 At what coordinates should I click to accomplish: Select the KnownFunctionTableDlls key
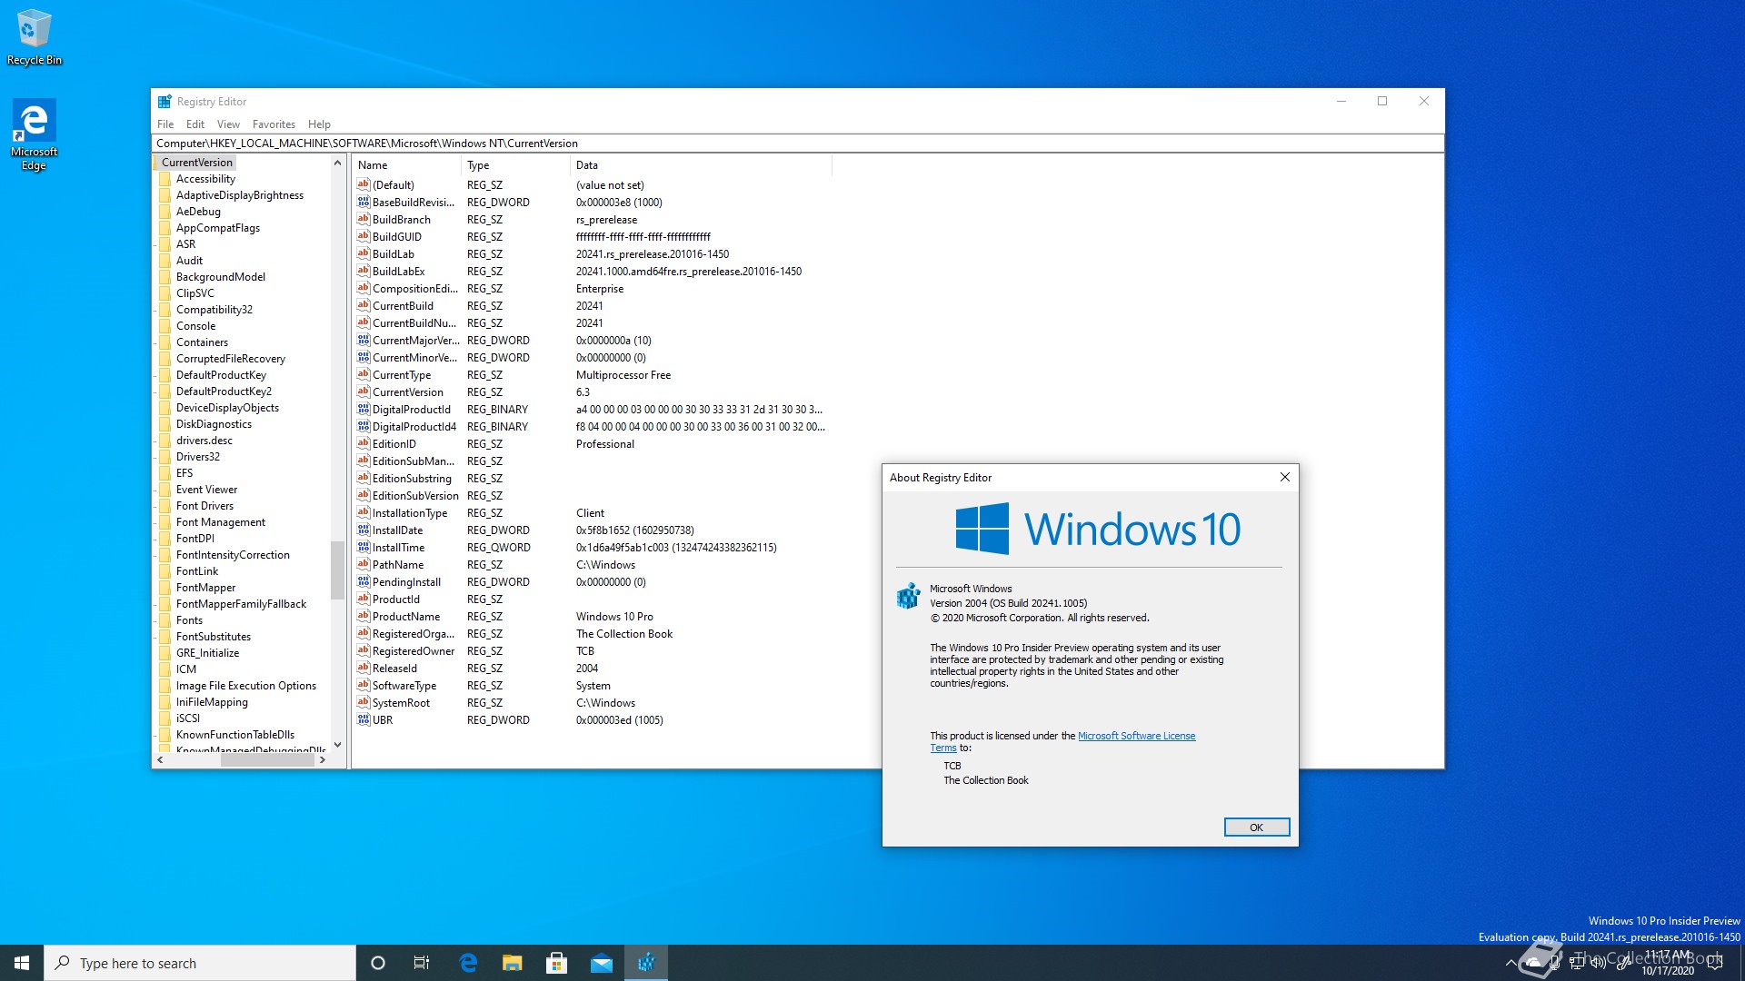[x=235, y=735]
